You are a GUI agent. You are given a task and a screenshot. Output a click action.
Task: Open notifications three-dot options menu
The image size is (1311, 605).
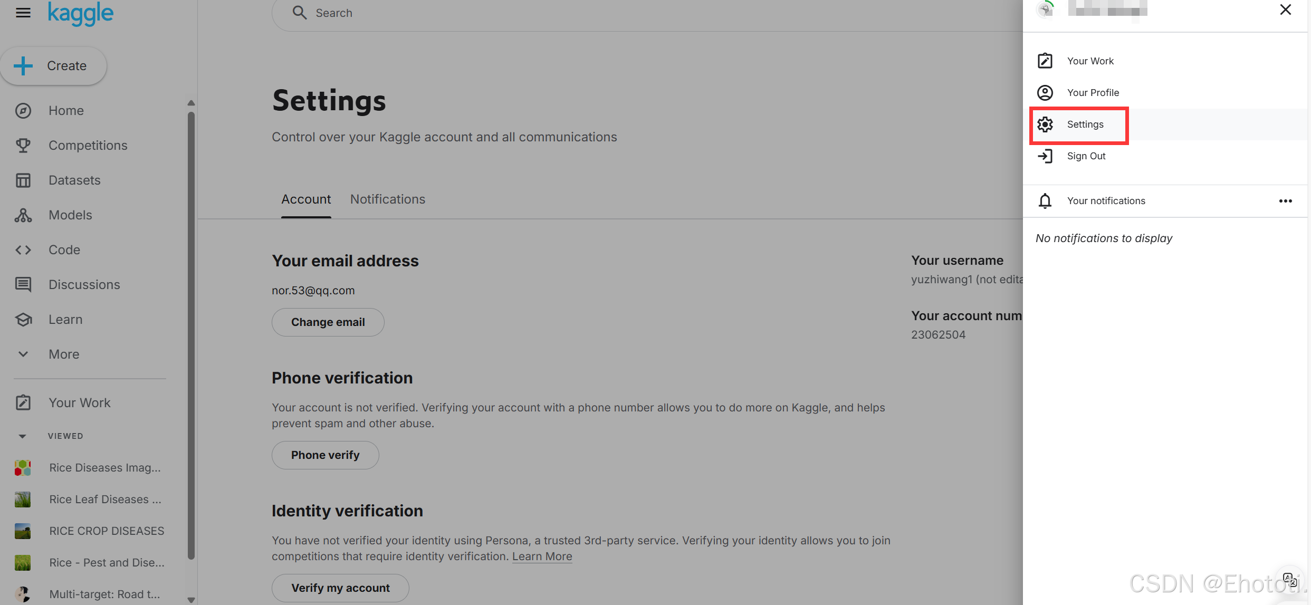(1285, 201)
